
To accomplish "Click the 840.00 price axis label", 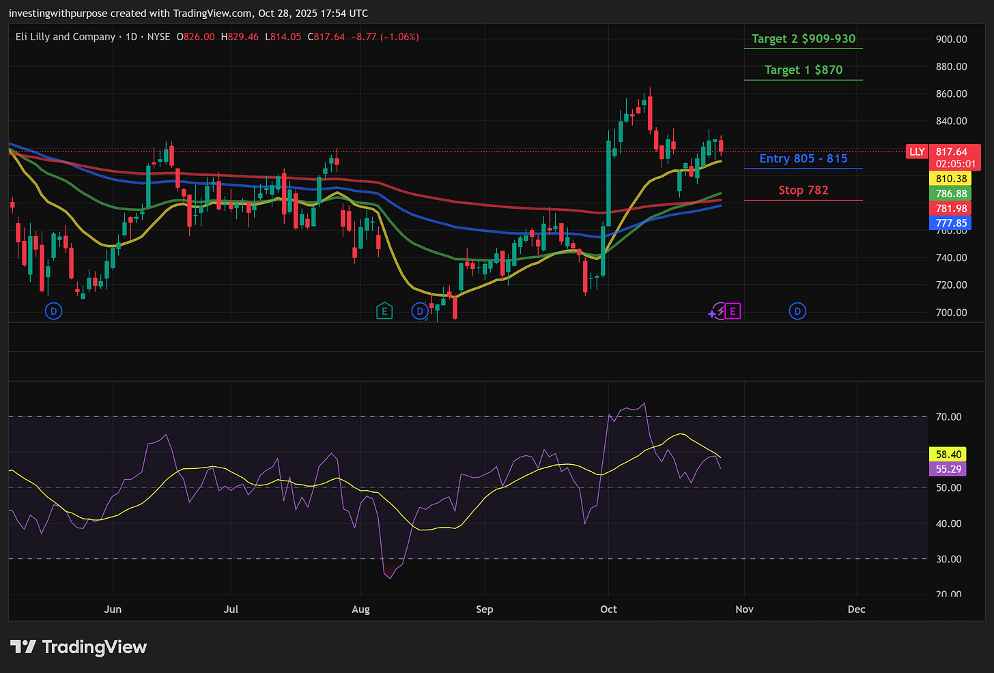I will tap(952, 121).
